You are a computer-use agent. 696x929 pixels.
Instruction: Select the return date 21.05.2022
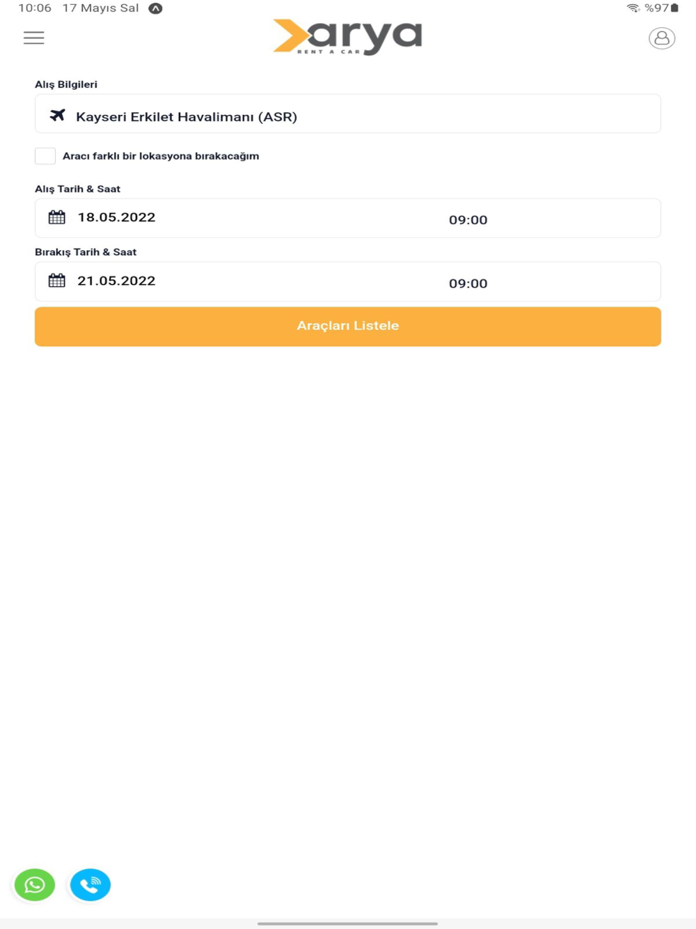[x=116, y=281]
